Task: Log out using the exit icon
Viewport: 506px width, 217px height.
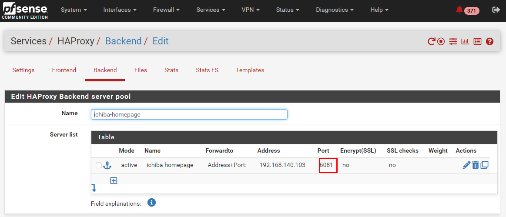Action: 496,10
